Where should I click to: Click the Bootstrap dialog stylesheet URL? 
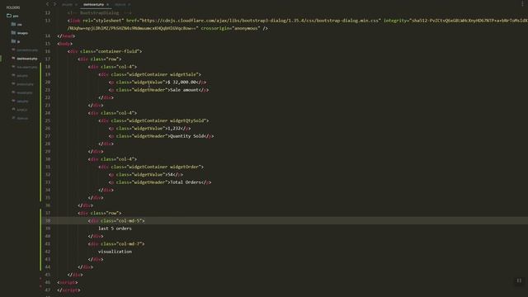pyautogui.click(x=260, y=21)
